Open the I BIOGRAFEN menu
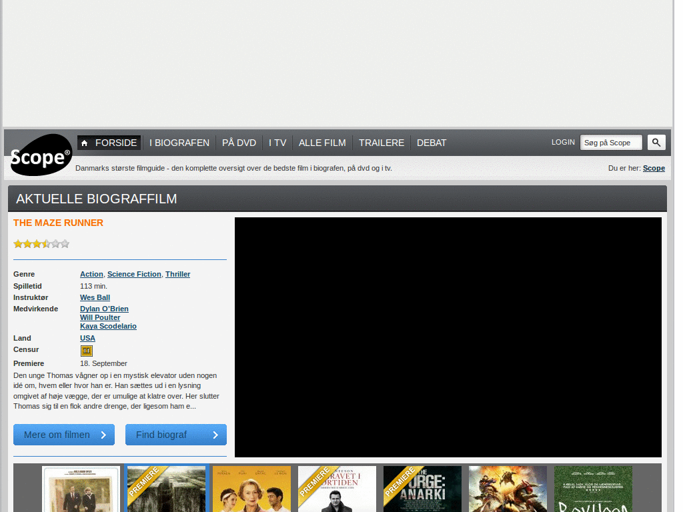683x512 pixels. (179, 143)
